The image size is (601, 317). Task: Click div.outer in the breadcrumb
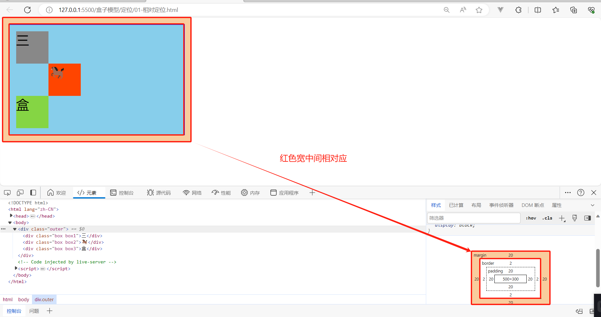click(x=44, y=300)
